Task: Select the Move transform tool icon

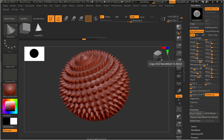Action: pos(66,19)
